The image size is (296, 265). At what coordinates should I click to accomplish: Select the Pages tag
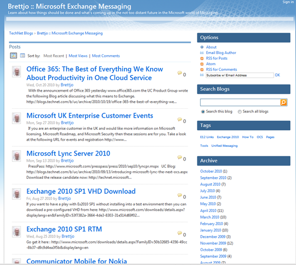point(270,137)
